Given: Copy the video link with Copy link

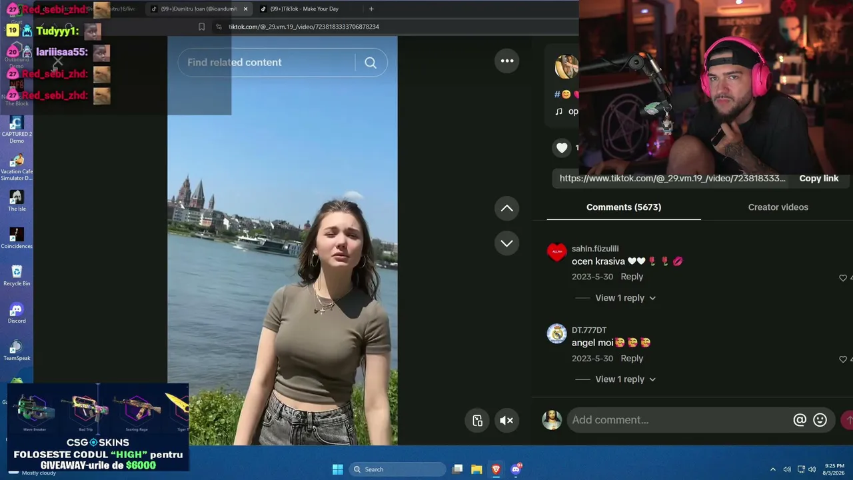Looking at the screenshot, I should tap(819, 179).
